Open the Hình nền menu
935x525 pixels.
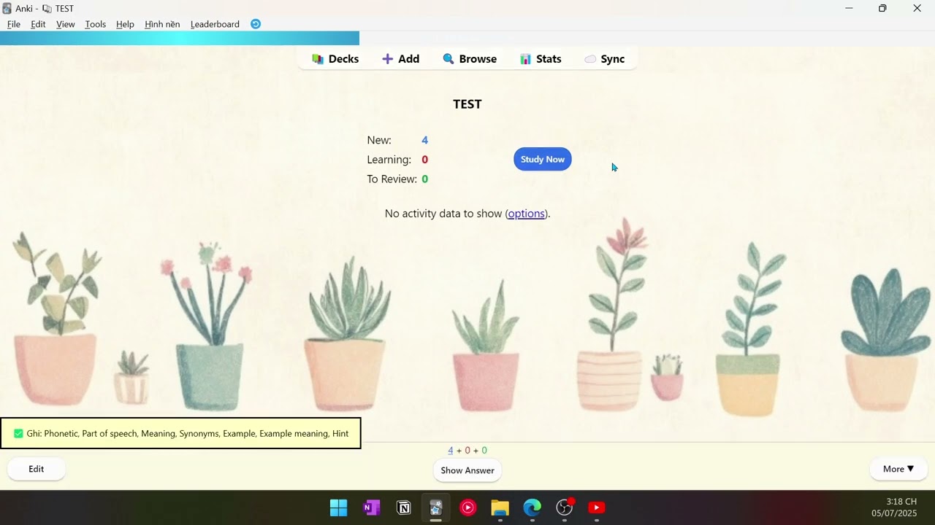coord(162,24)
